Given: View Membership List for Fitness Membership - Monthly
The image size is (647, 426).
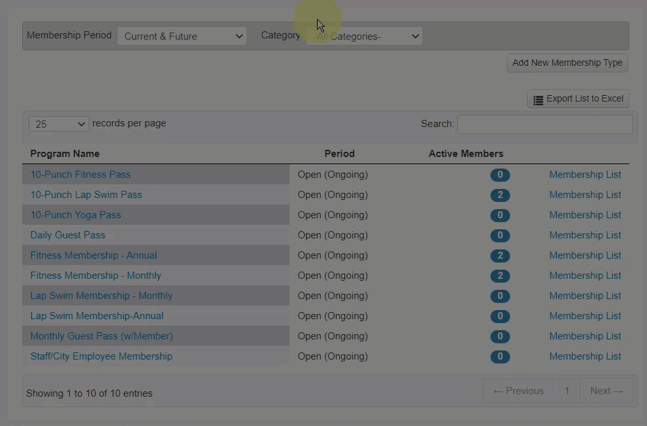Looking at the screenshot, I should pos(585,276).
